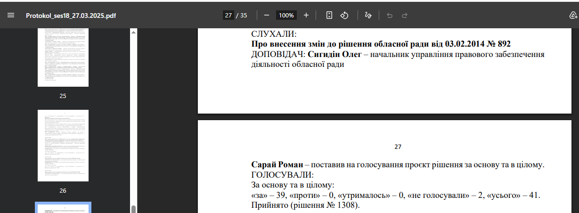The image size is (579, 213).
Task: Toggle the sidebar hamburger menu
Action: (x=11, y=15)
